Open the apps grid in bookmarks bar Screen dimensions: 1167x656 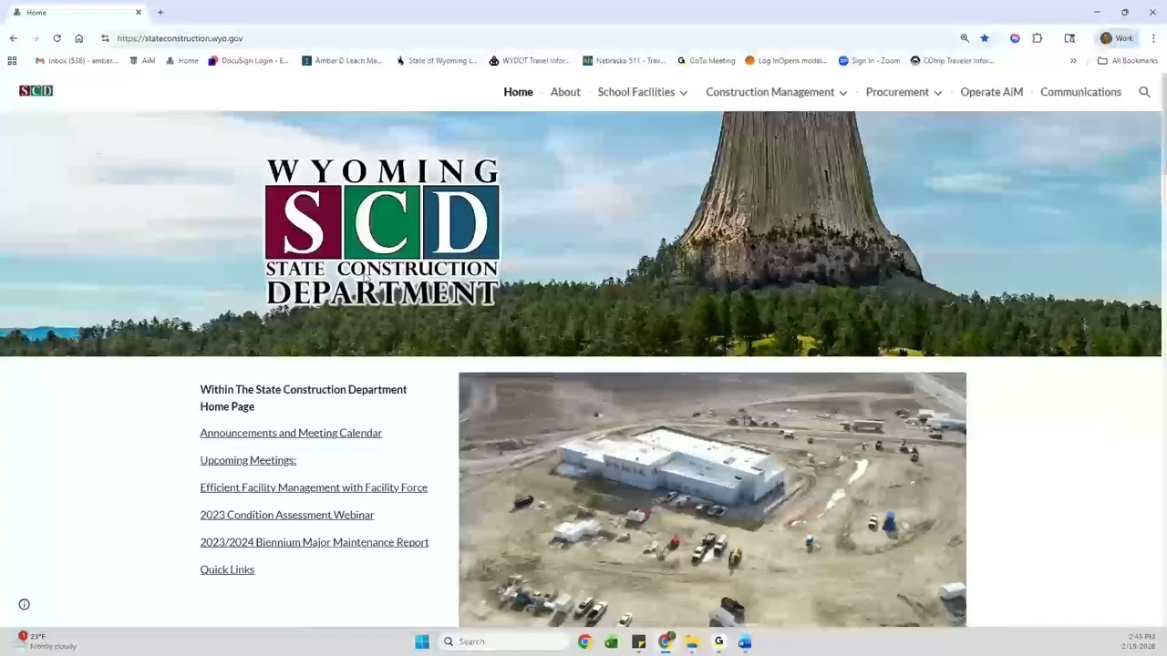click(x=12, y=61)
